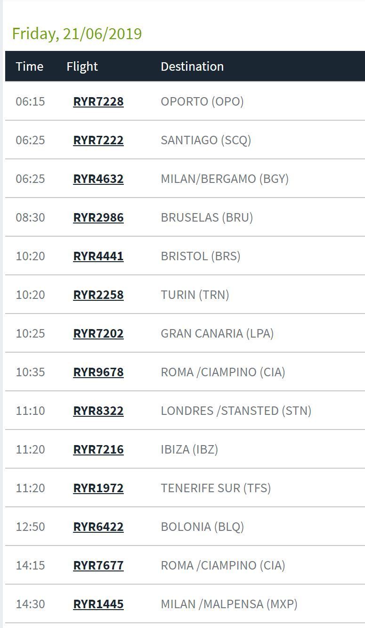Open flight RYR2986 details
Image resolution: width=365 pixels, height=628 pixels.
coord(98,217)
